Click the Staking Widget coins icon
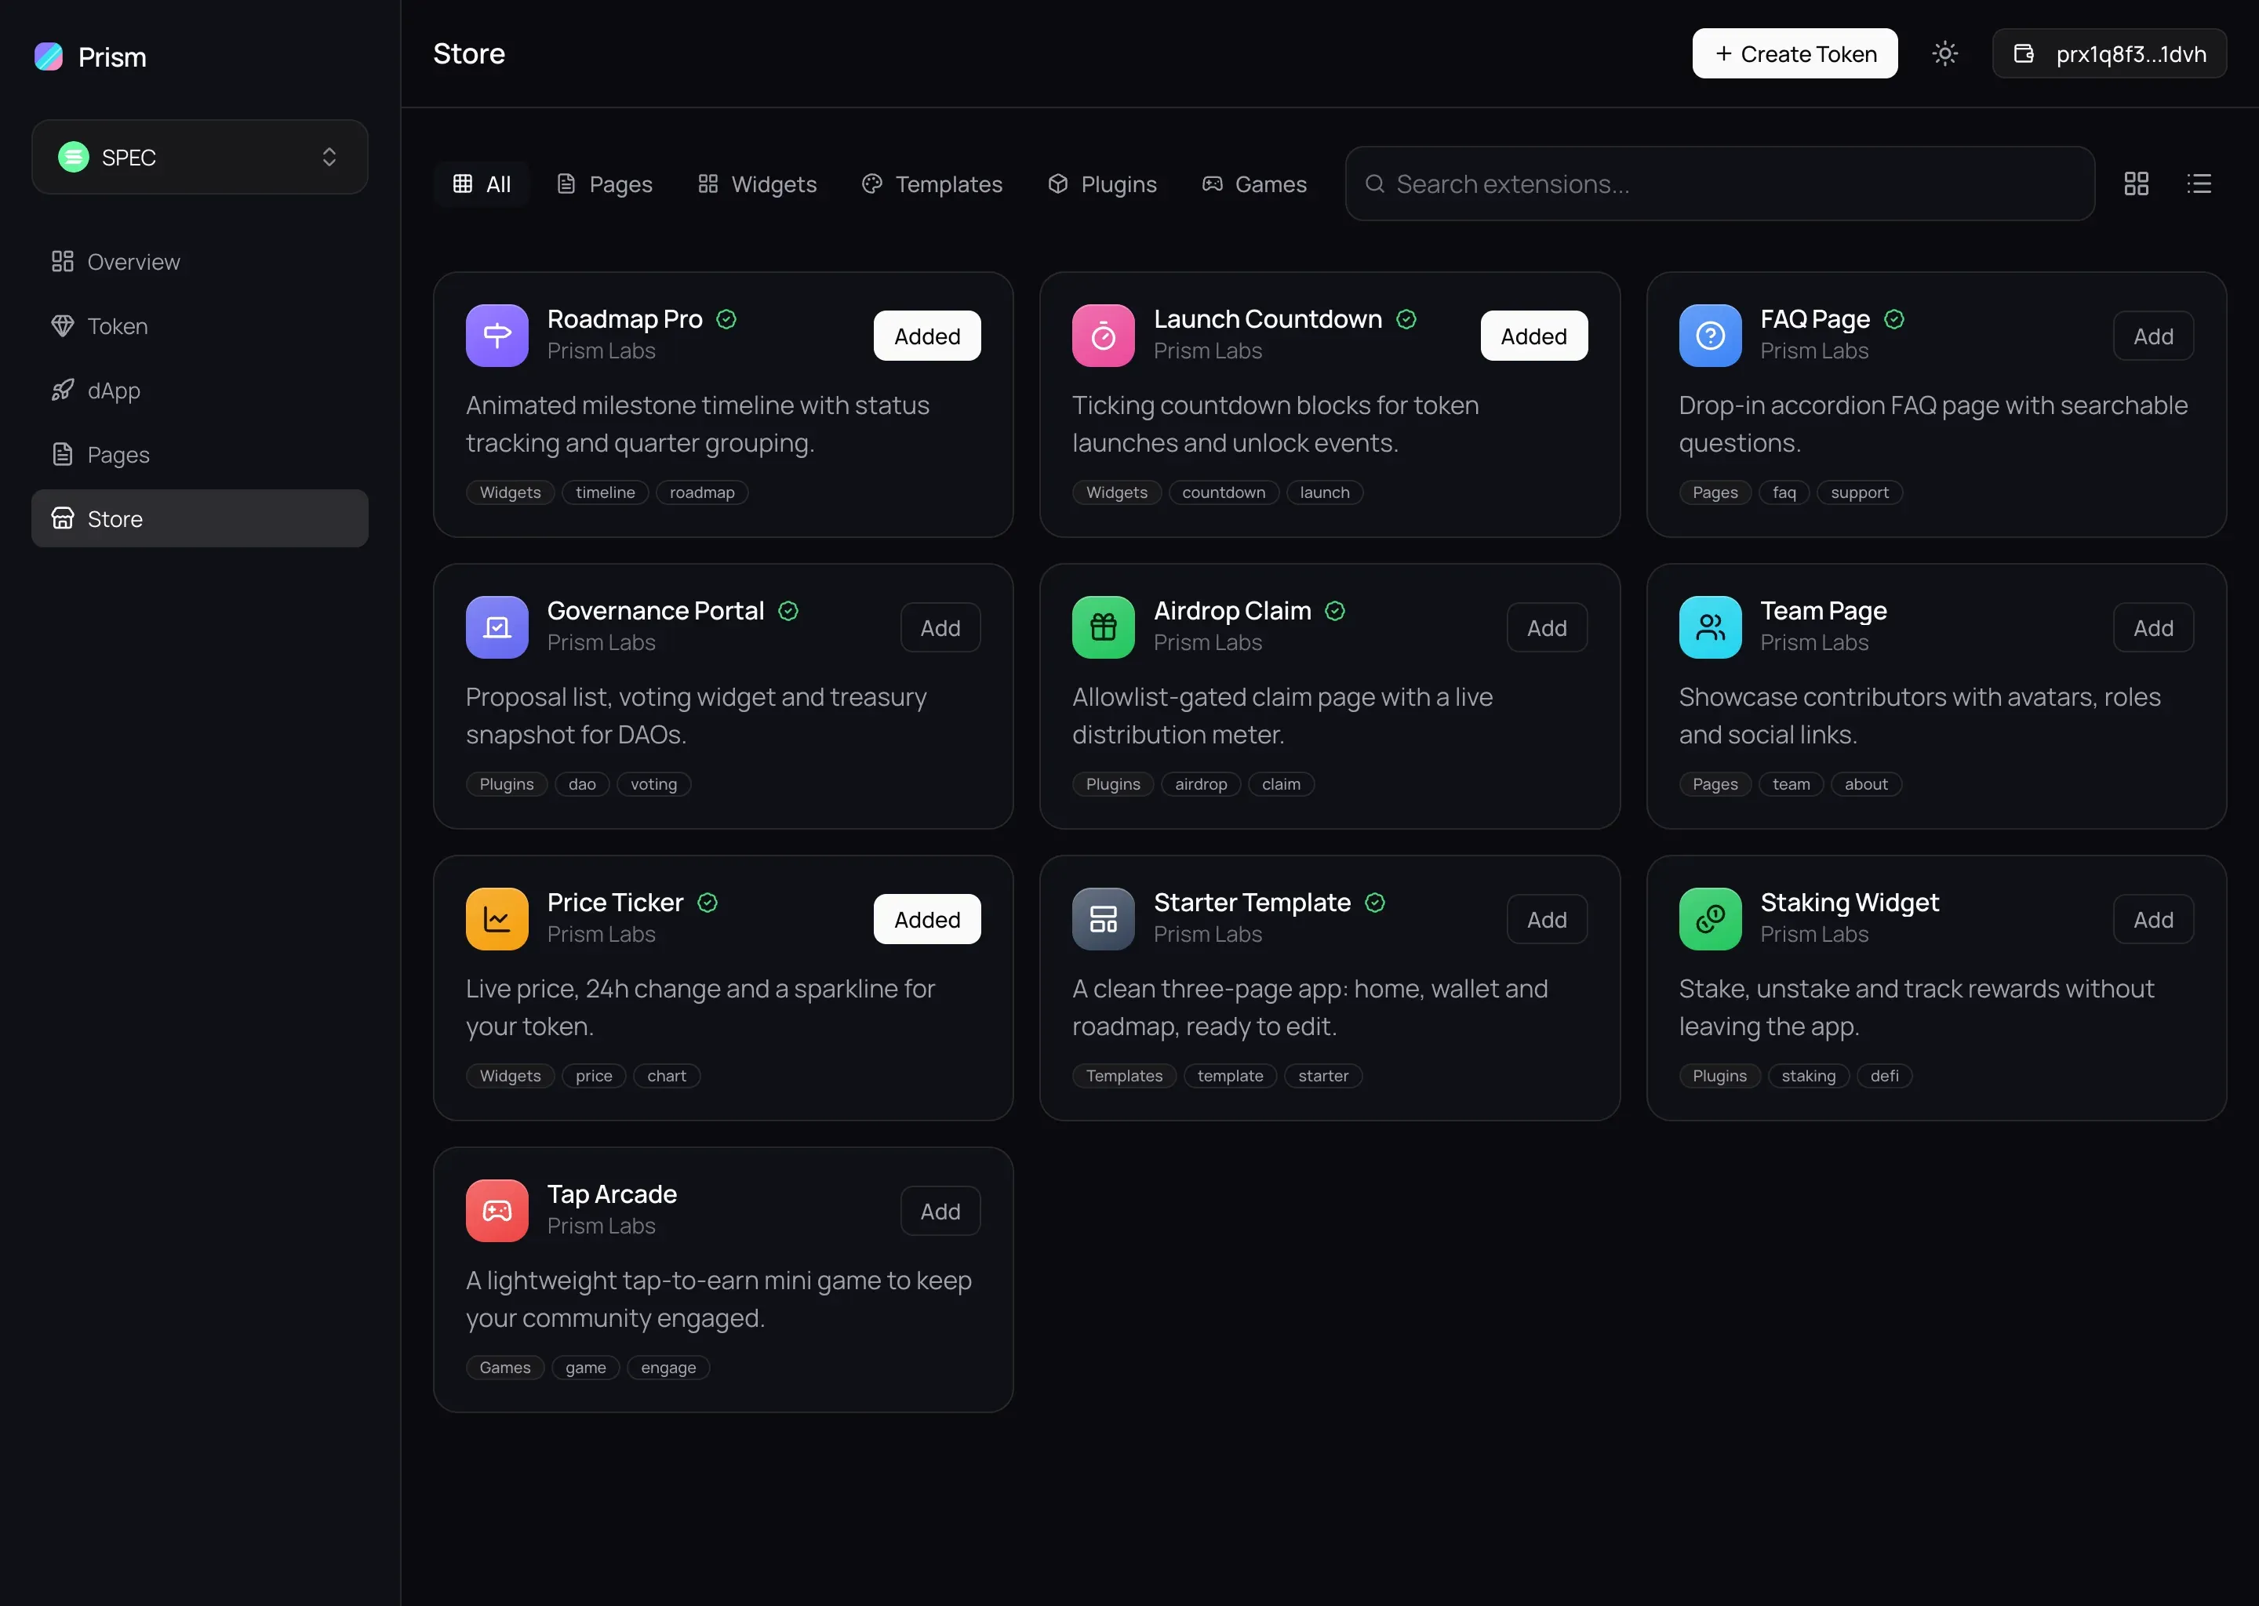2259x1606 pixels. pos(1710,920)
